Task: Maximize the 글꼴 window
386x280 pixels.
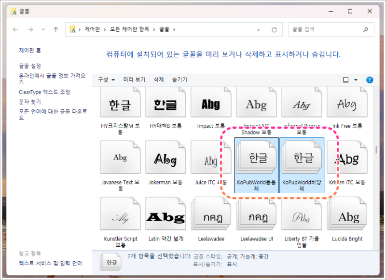Action: tap(350, 11)
